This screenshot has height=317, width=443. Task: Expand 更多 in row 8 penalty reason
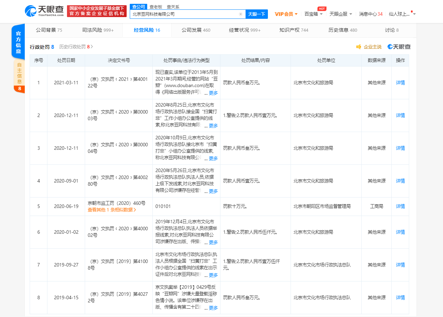(x=213, y=308)
